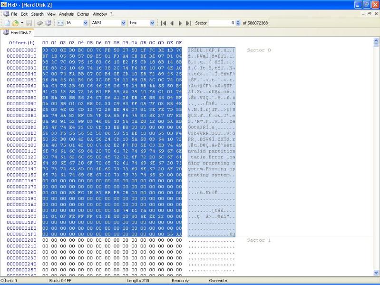Click the vertical scrollbar down arrow
Image resolution: width=380 pixels, height=285 pixels.
377,273
